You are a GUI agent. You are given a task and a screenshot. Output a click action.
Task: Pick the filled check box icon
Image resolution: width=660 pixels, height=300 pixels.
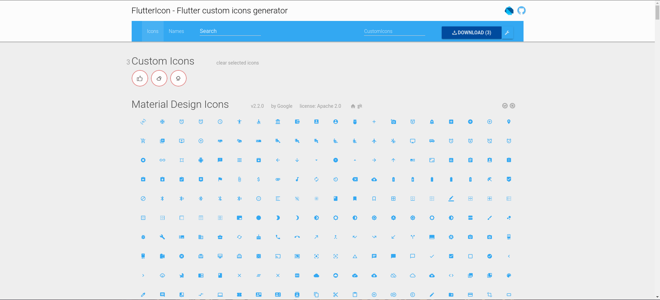[x=451, y=256]
